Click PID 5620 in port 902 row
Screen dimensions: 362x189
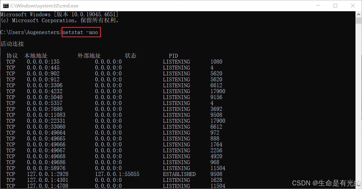[x=216, y=74]
